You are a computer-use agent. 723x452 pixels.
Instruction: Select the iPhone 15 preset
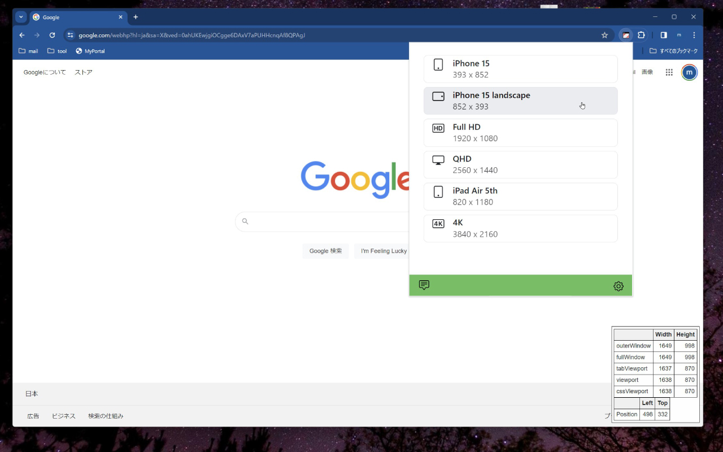[520, 69]
